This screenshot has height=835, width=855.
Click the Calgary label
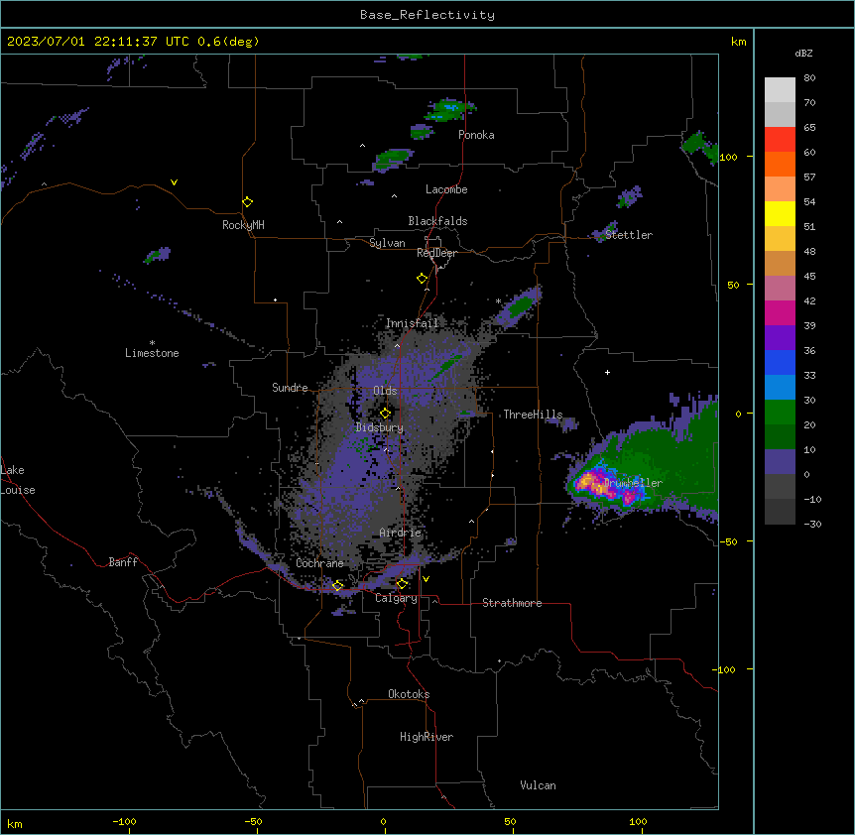[x=396, y=598]
